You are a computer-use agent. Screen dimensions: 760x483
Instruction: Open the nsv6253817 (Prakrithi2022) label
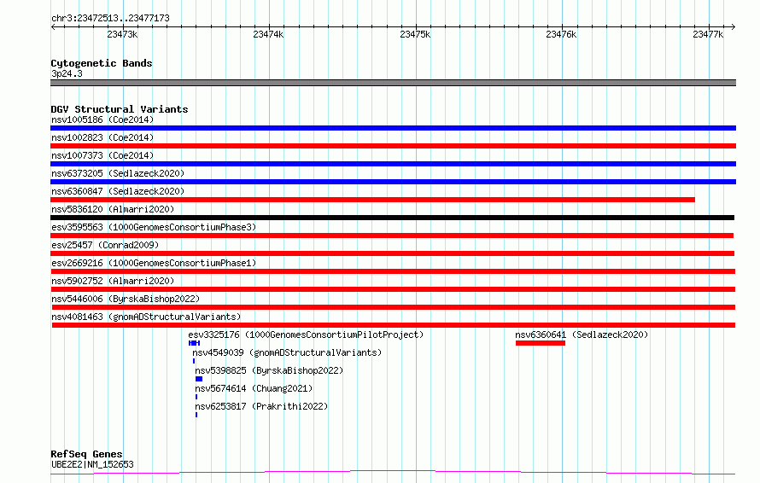tap(261, 406)
